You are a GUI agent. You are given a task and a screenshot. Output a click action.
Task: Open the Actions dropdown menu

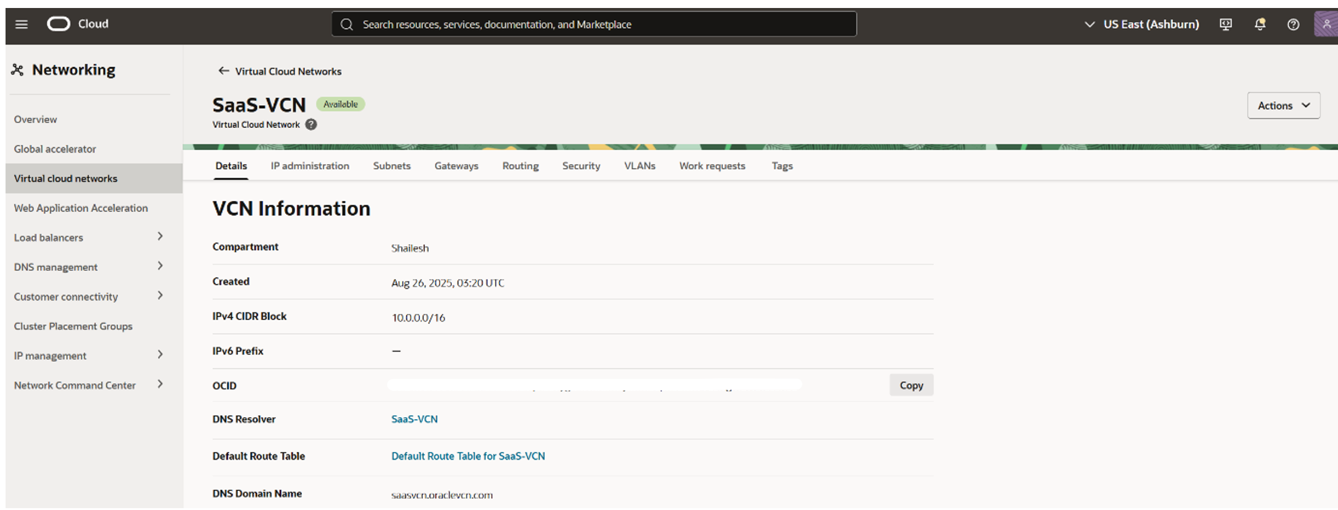point(1283,106)
